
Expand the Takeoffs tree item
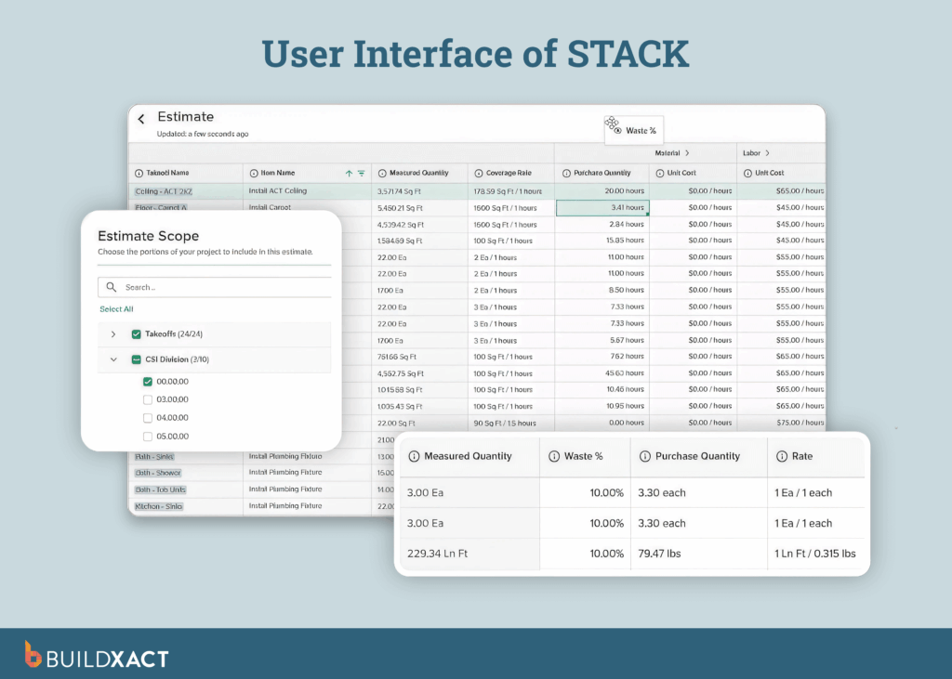(113, 333)
